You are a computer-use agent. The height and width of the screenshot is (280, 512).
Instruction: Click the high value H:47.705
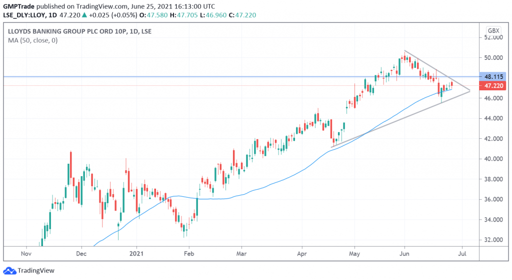coord(183,15)
